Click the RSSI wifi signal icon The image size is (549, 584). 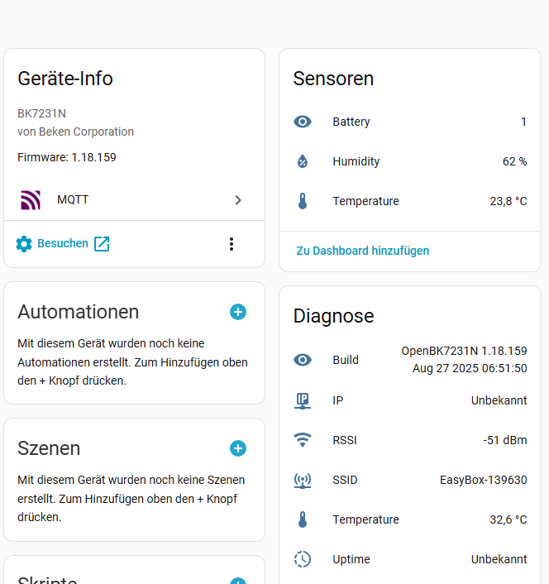(303, 440)
